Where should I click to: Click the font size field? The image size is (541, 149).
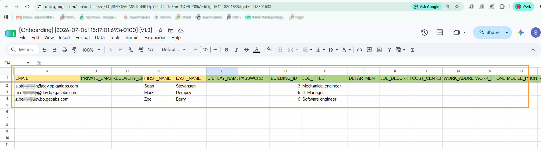205,50
